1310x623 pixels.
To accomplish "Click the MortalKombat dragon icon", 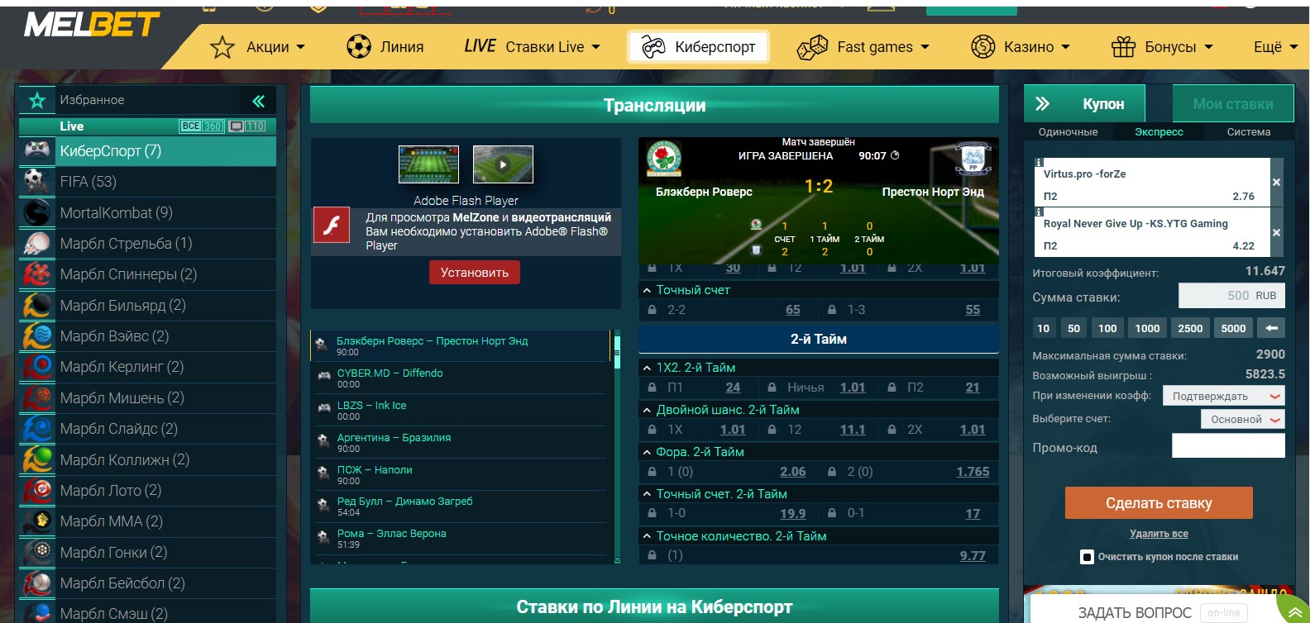I will click(36, 212).
